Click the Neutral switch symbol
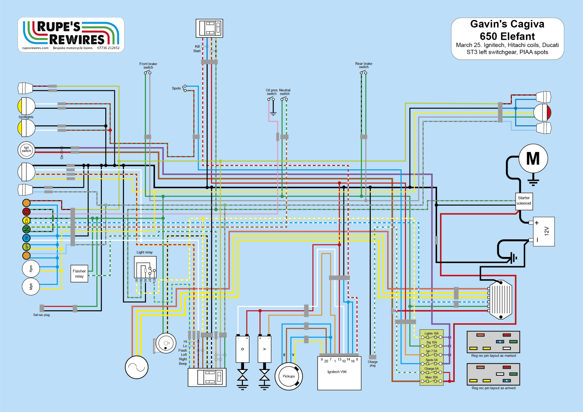The width and height of the screenshot is (583, 412). [x=284, y=99]
